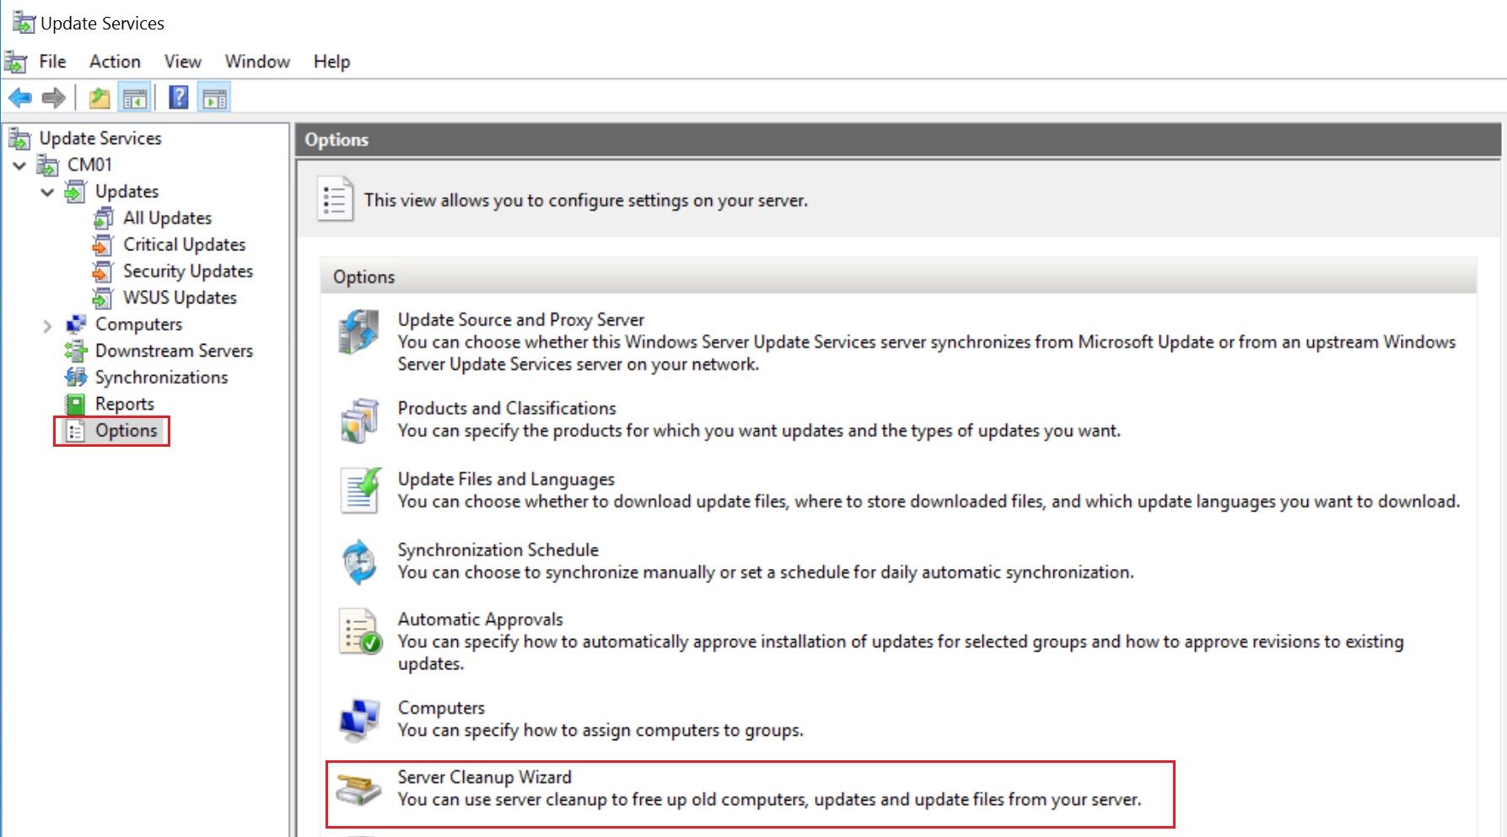The height and width of the screenshot is (837, 1507).
Task: Click the green Reports icon
Action: (76, 405)
